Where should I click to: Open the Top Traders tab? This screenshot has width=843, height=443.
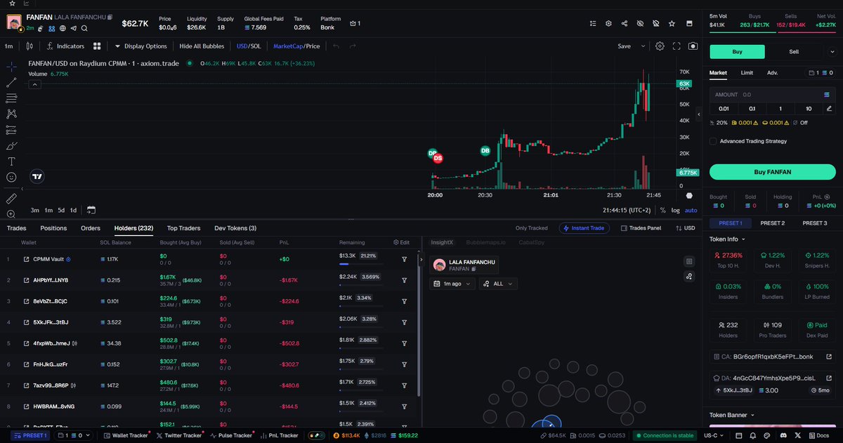pos(183,228)
